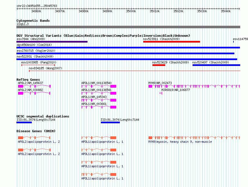
Task: Open fourth APOL1 apolipoprotein L, 1 OMIM link
Action: click(102, 178)
